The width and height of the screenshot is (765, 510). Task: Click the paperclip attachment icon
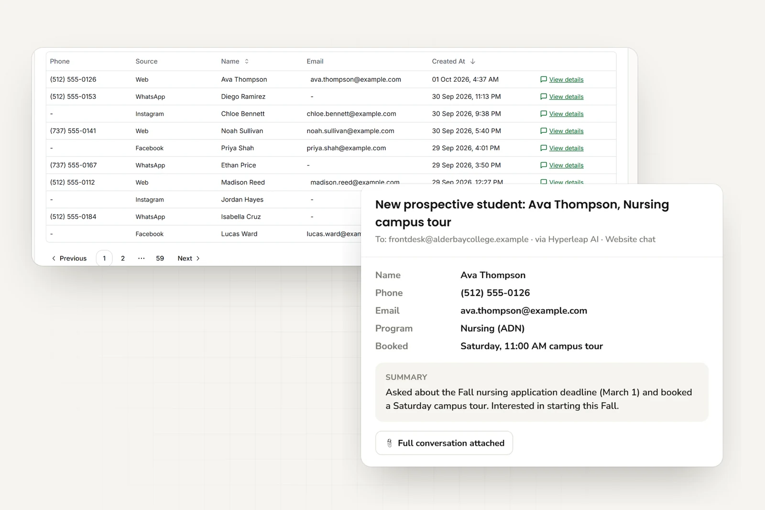390,443
